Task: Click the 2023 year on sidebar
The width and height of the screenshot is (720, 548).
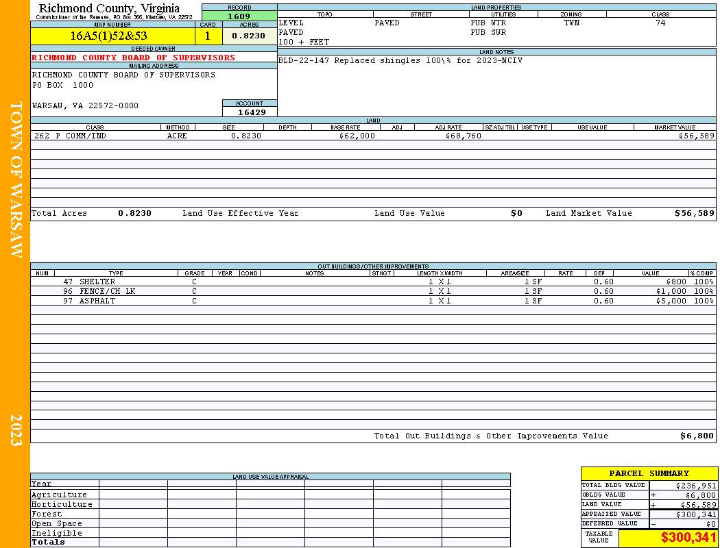Action: coord(16,430)
